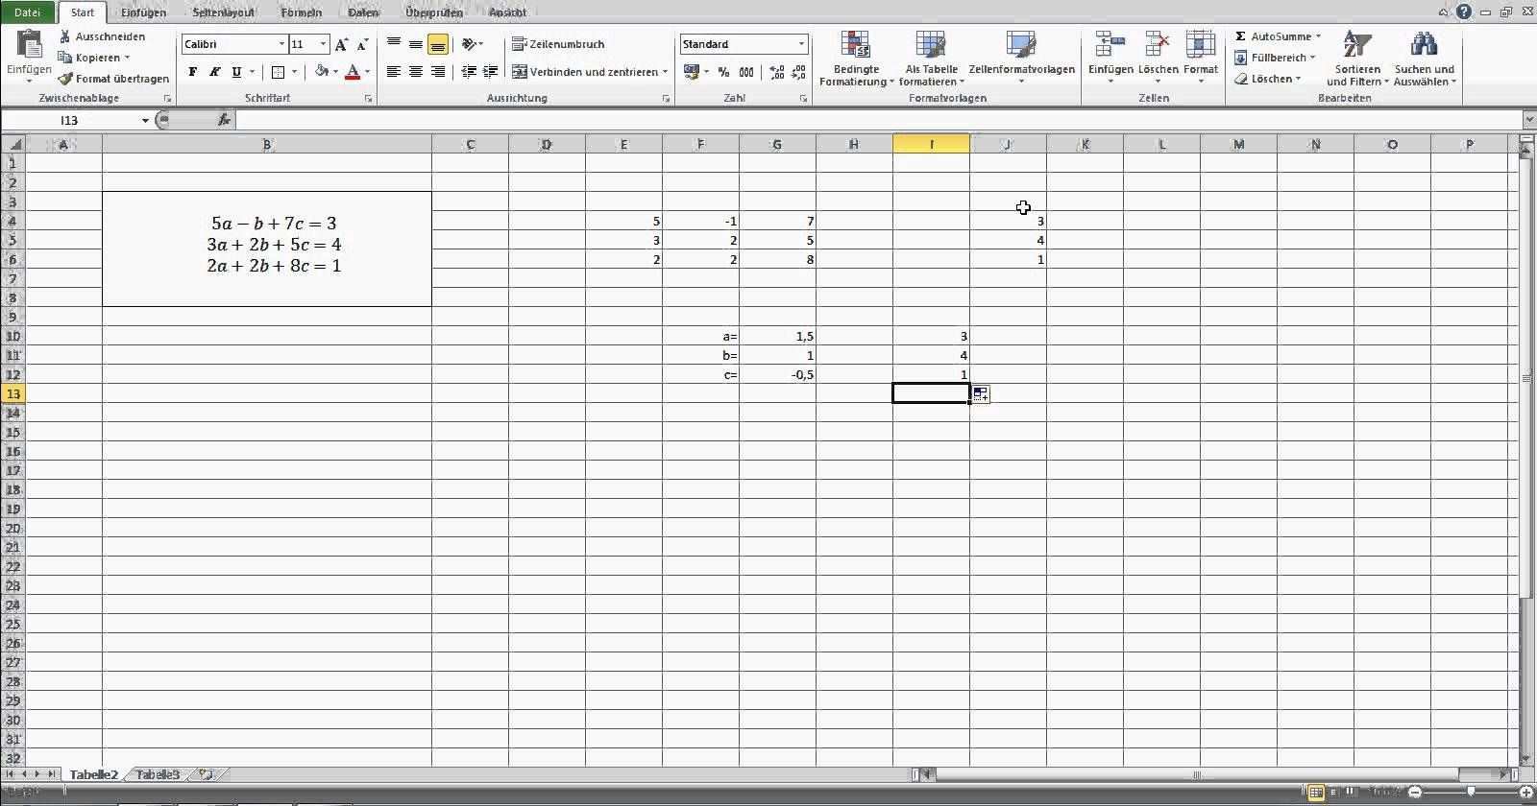This screenshot has height=806, width=1537.
Task: Open Bedingte Formatierung menu
Action: (x=855, y=59)
